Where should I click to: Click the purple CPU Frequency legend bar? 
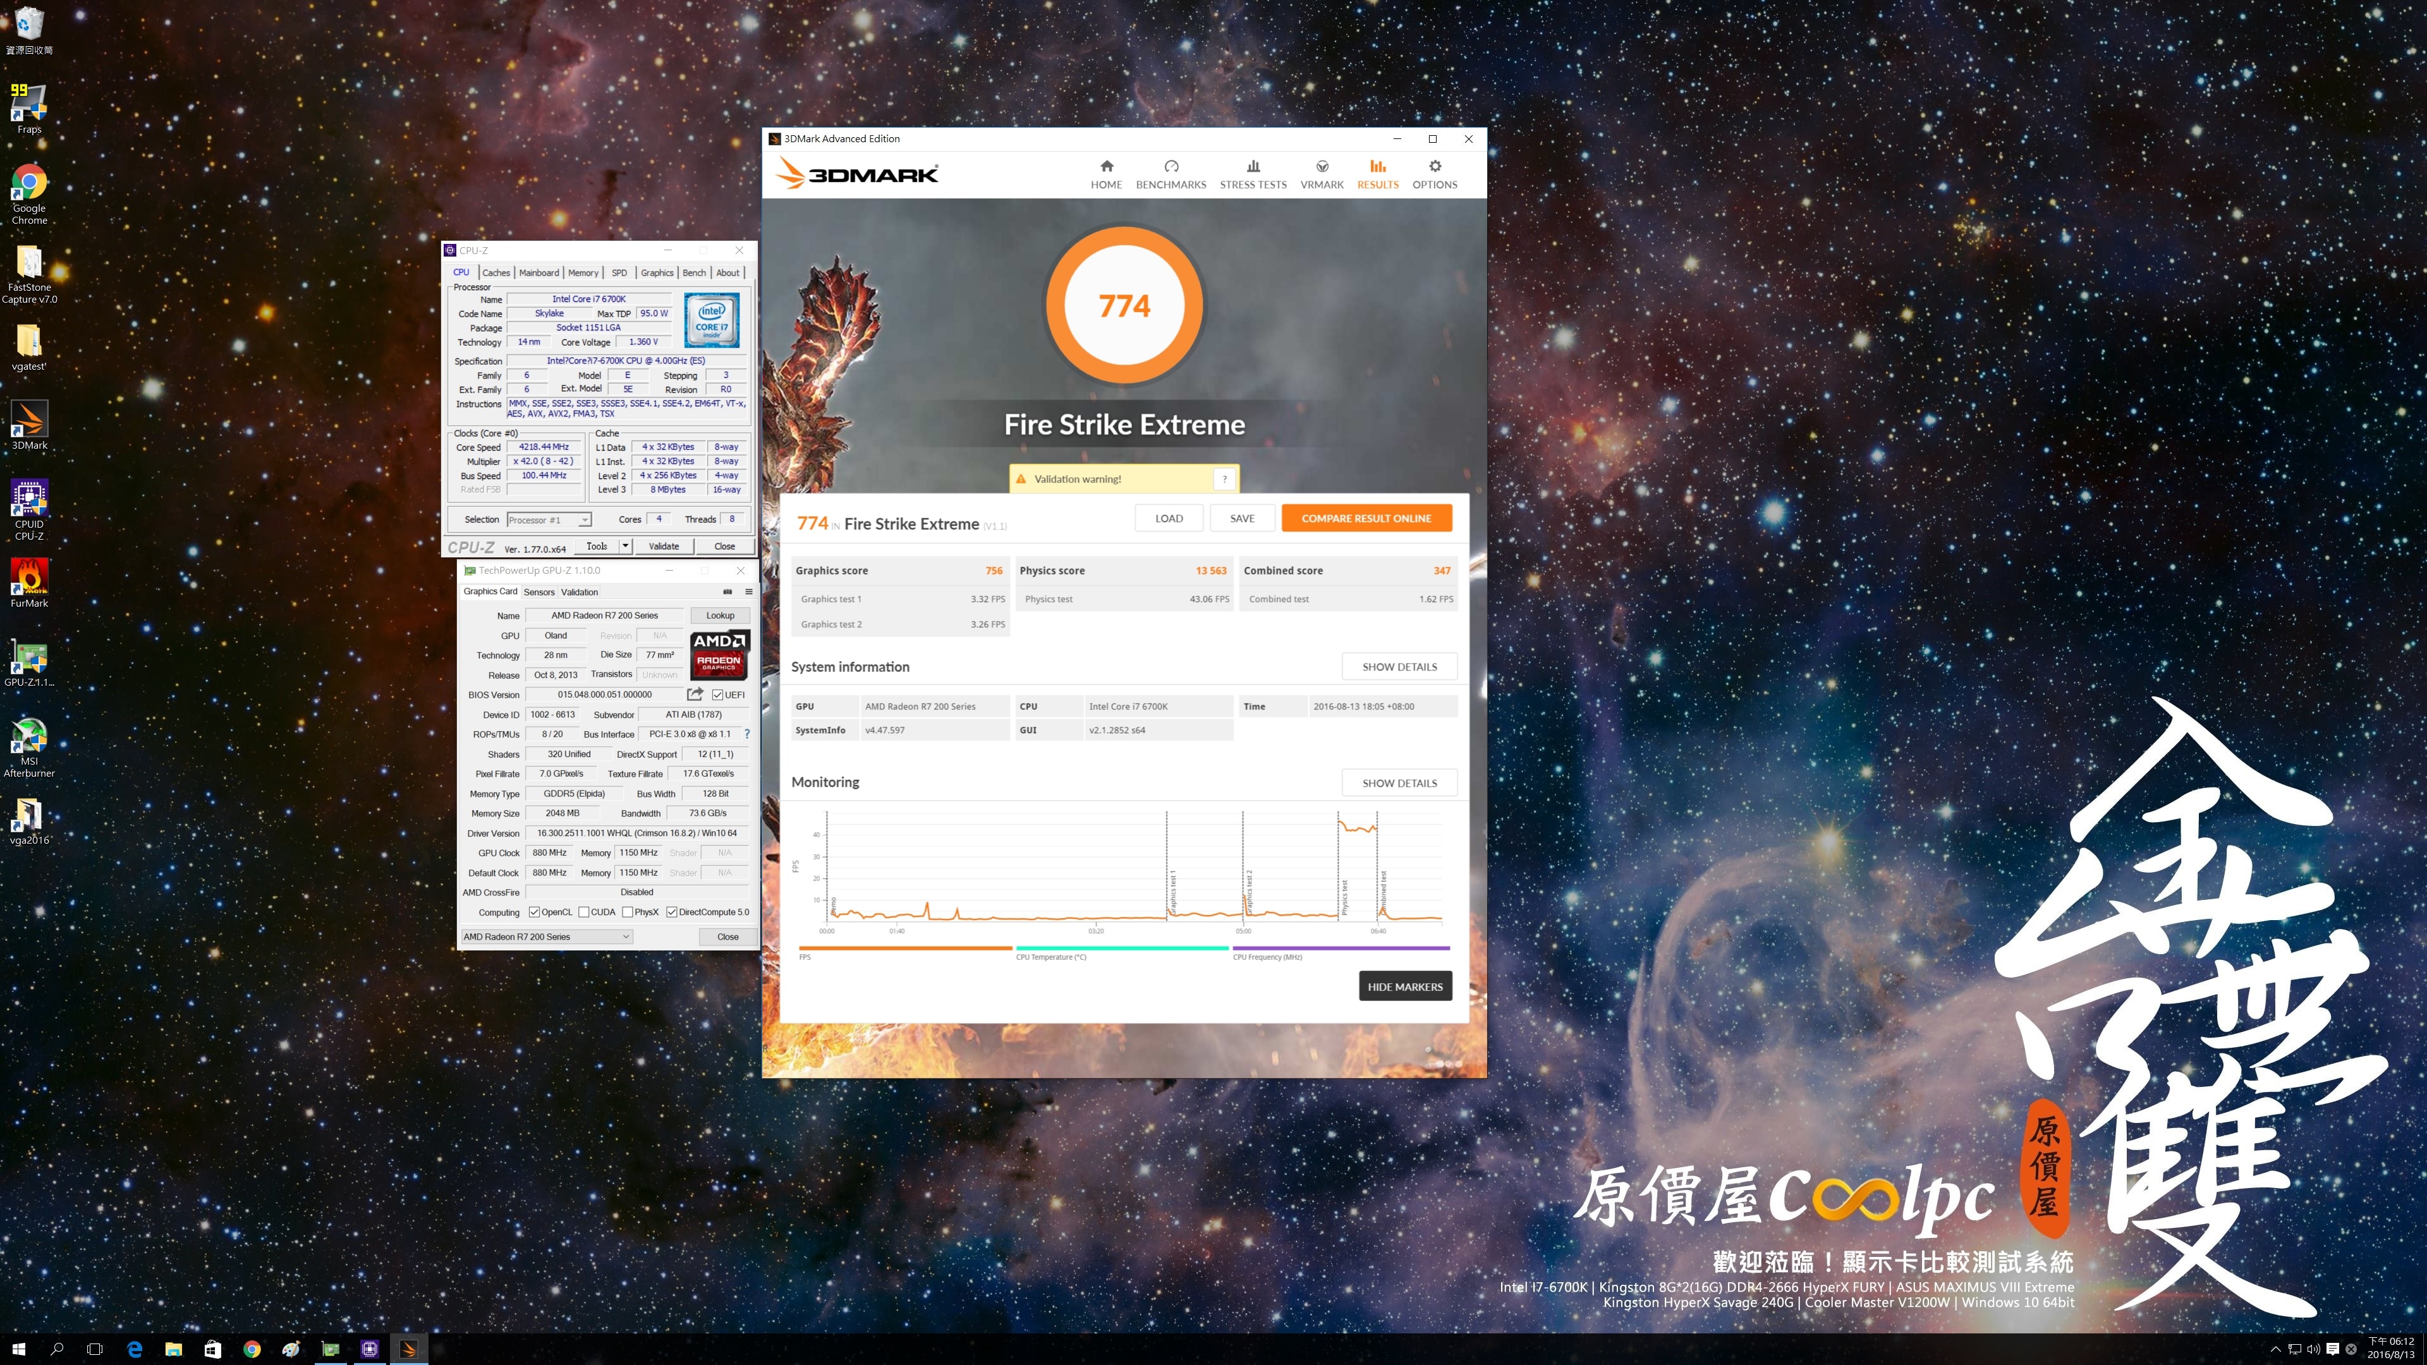[1341, 948]
